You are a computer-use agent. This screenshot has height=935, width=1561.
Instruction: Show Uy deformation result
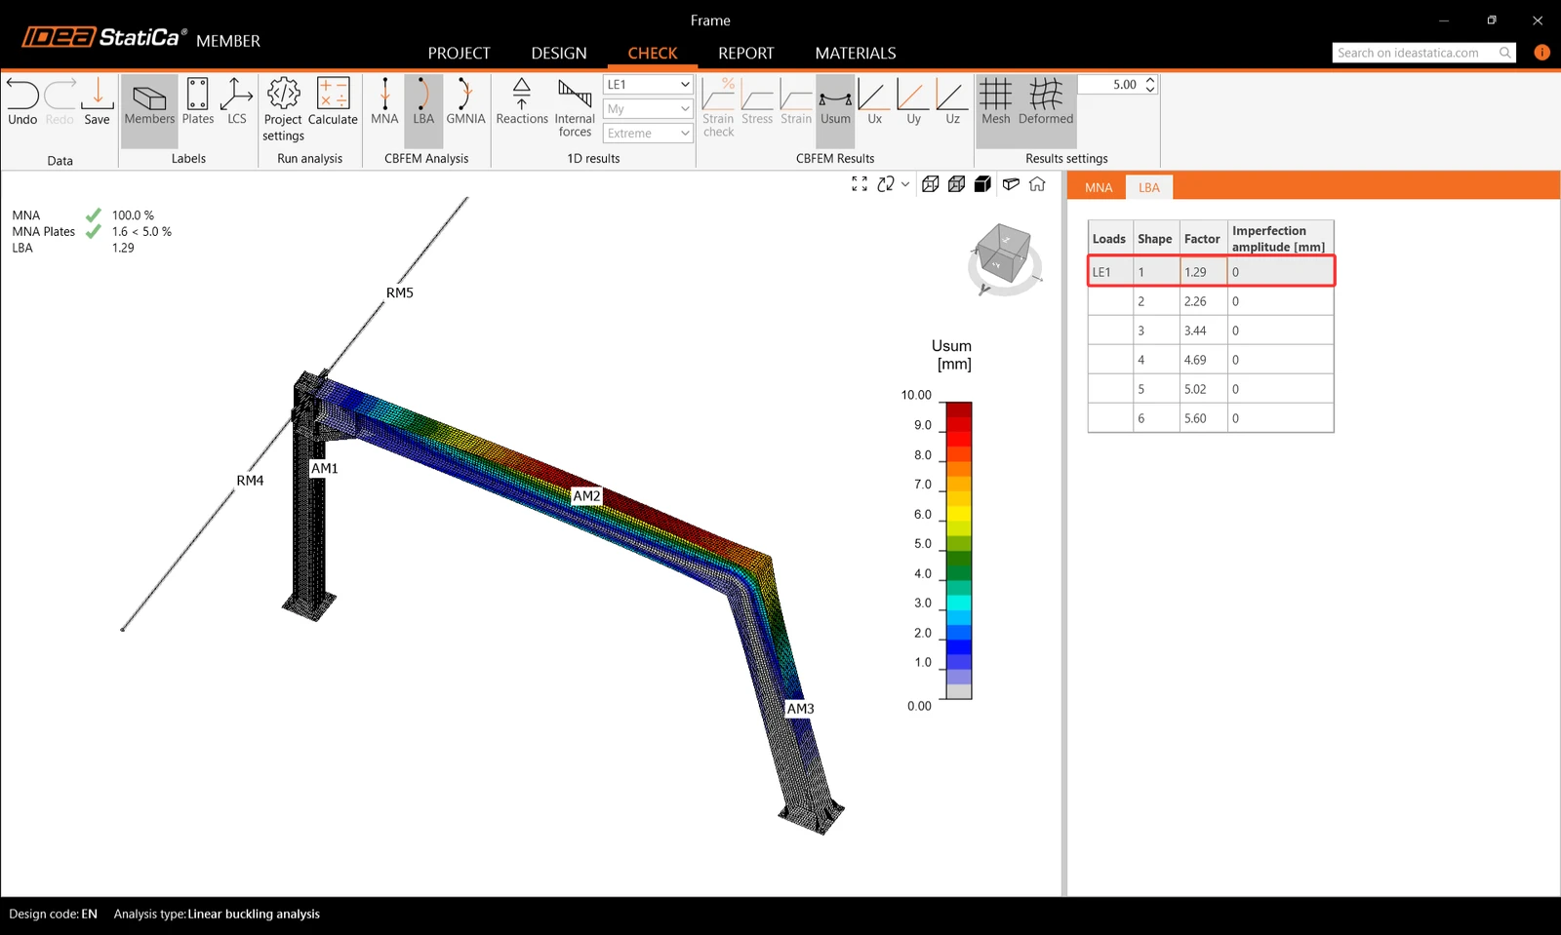pyautogui.click(x=913, y=101)
